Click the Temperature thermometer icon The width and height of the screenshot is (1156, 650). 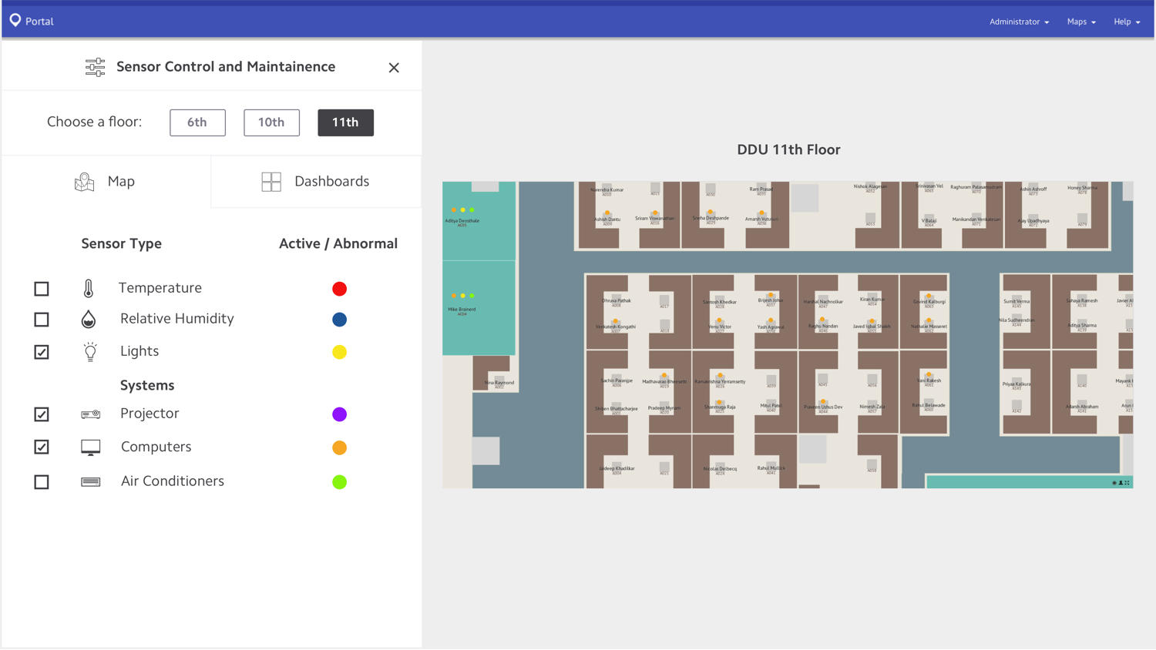coord(89,288)
